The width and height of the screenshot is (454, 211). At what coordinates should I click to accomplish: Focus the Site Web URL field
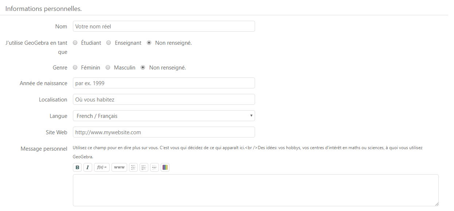point(164,132)
